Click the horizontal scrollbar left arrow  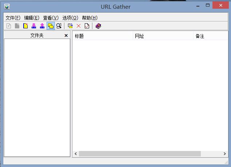[76, 154]
